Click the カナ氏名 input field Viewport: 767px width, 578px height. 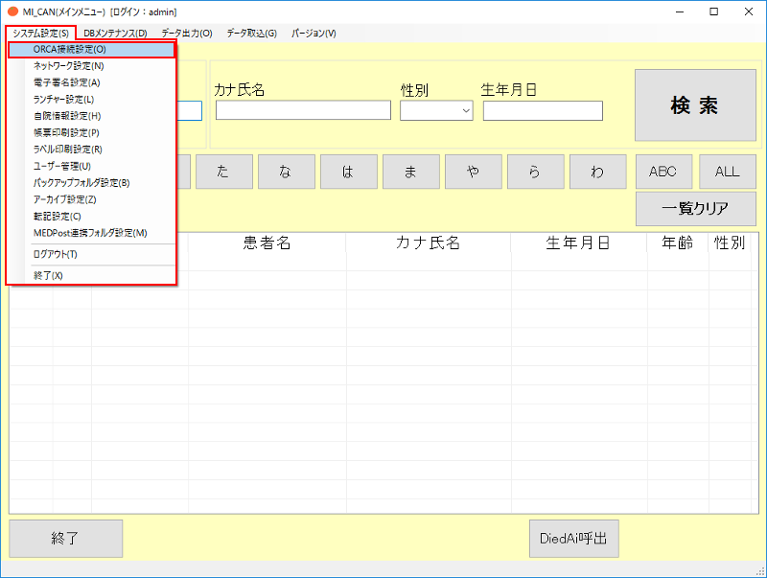[x=303, y=110]
